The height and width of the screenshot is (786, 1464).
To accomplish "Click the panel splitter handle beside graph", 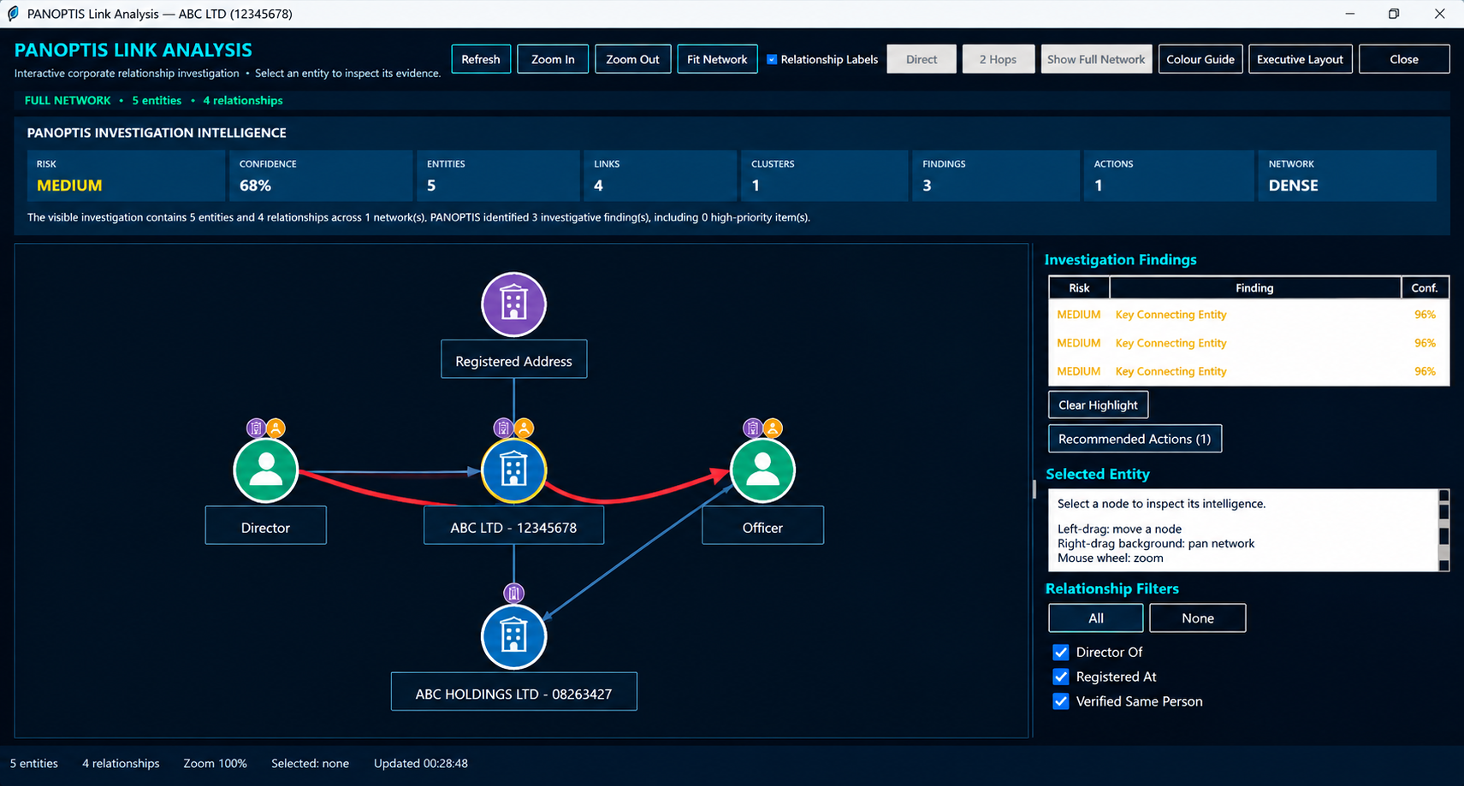I will pyautogui.click(x=1034, y=489).
